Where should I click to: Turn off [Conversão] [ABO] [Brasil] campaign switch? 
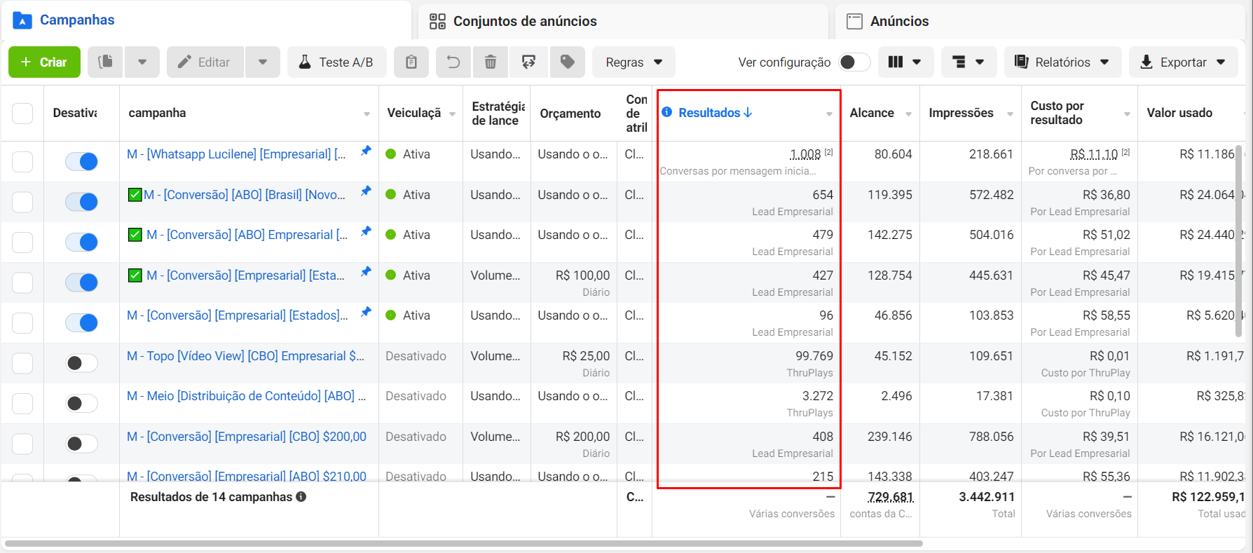click(x=81, y=202)
